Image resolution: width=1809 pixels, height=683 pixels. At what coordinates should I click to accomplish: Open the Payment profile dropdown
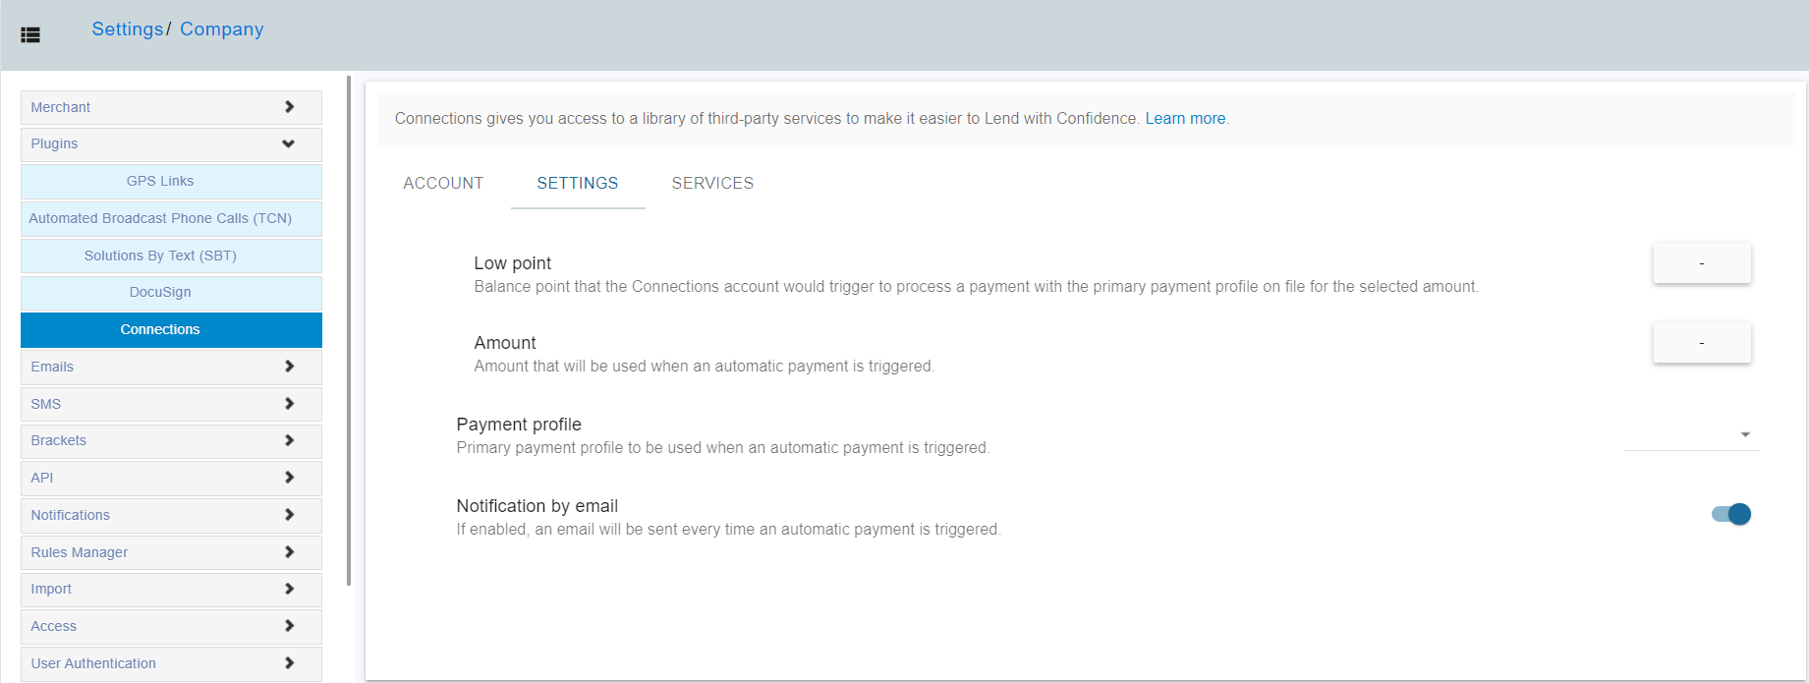(1691, 434)
